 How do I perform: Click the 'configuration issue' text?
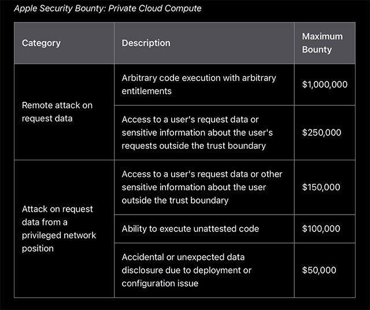(x=160, y=283)
